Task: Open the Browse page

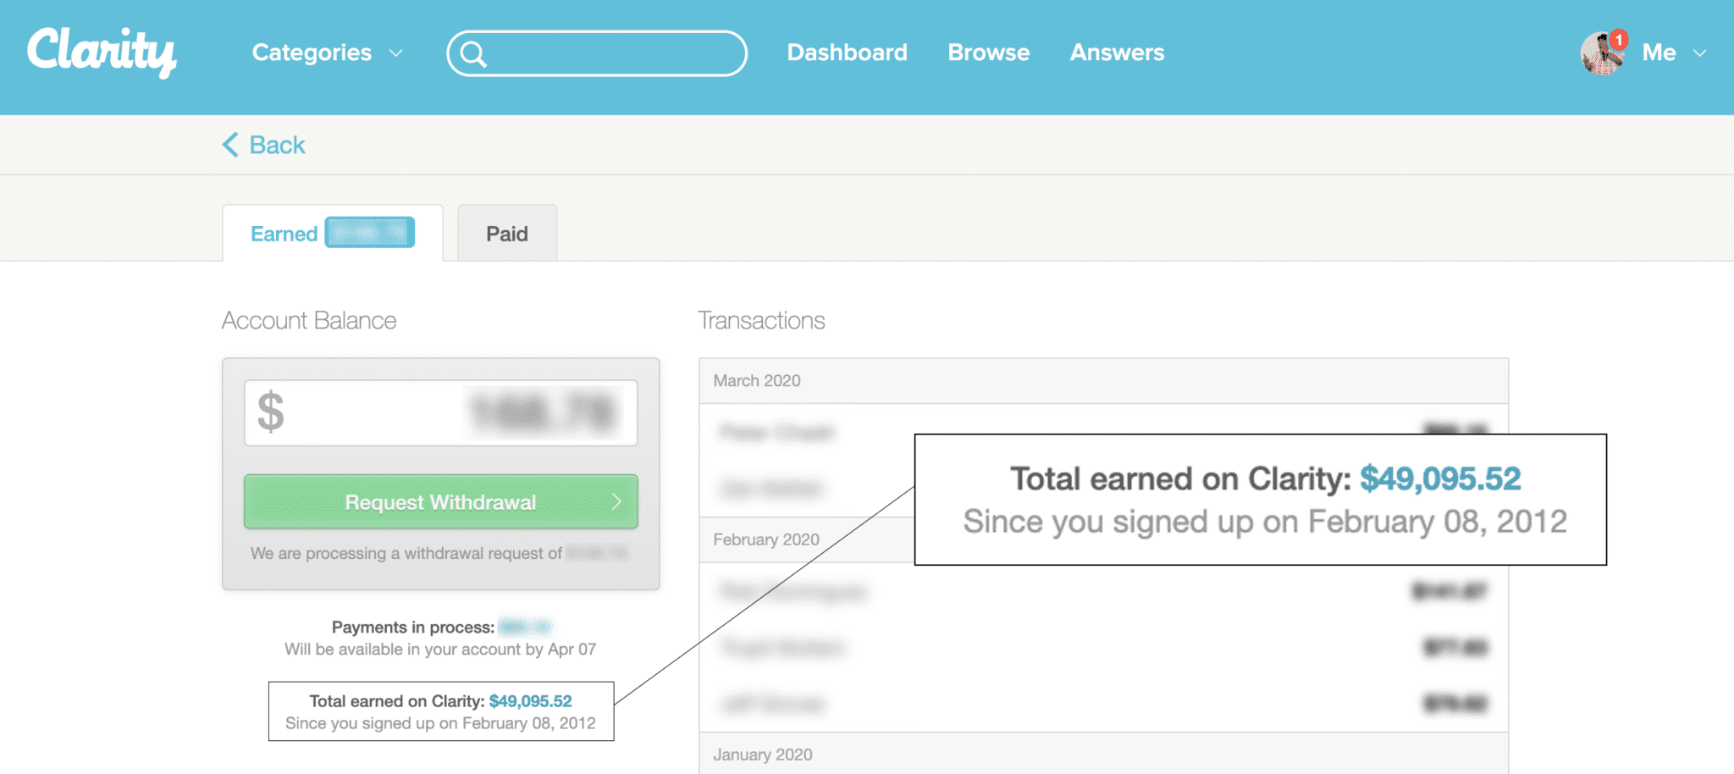Action: coord(988,53)
